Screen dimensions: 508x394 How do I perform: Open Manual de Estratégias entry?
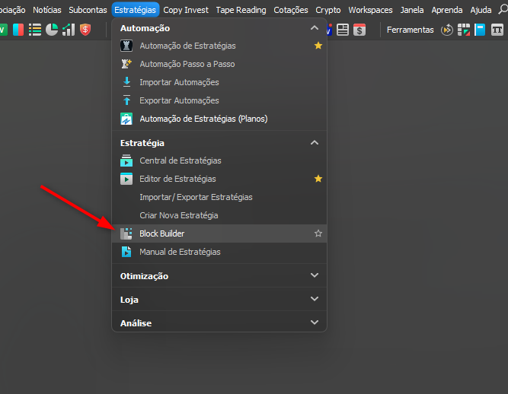pyautogui.click(x=219, y=252)
